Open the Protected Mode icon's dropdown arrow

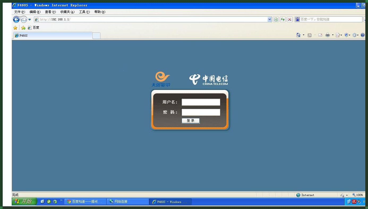point(347,195)
